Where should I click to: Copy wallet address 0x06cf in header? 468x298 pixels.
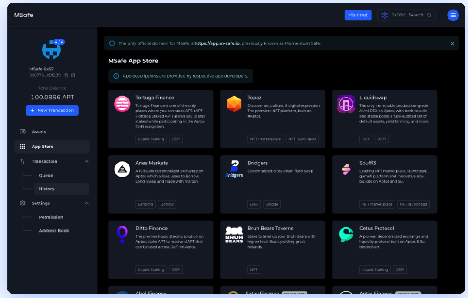429,15
